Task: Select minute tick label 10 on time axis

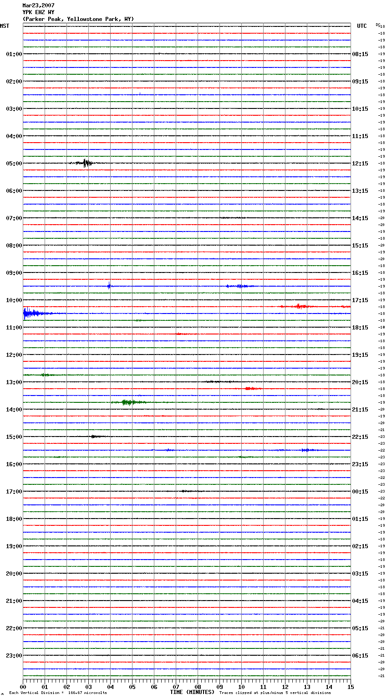Action: coord(241,687)
